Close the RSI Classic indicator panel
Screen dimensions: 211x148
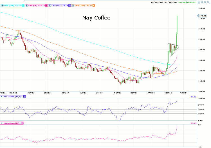point(24,97)
